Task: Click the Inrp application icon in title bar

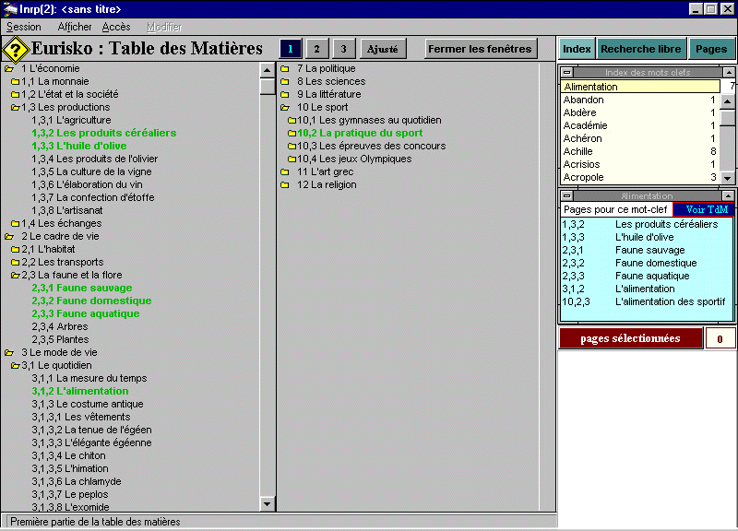Action: point(9,9)
